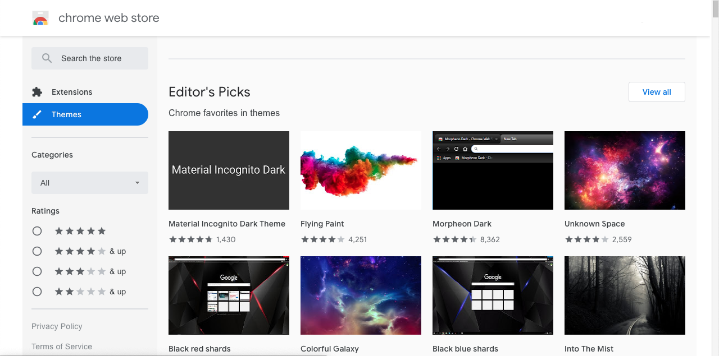719x356 pixels.
Task: Go to the Extensions section
Action: pyautogui.click(x=72, y=92)
